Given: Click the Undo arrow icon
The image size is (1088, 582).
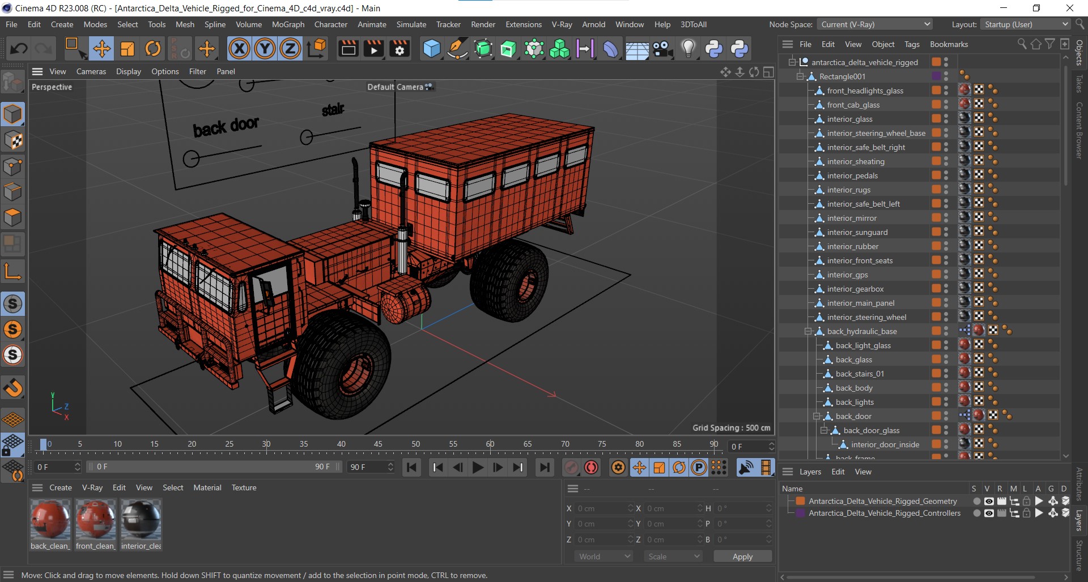Looking at the screenshot, I should (x=18, y=49).
